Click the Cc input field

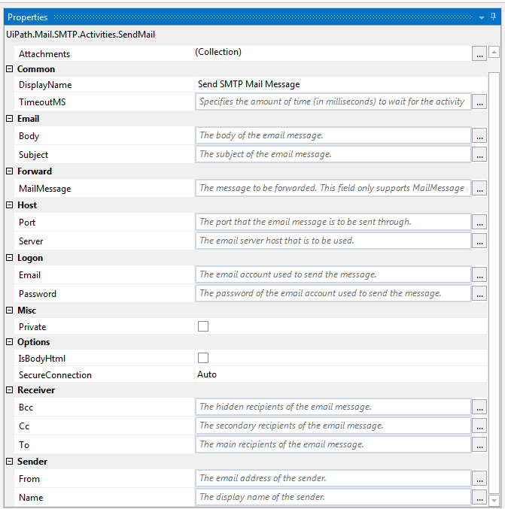coord(333,426)
